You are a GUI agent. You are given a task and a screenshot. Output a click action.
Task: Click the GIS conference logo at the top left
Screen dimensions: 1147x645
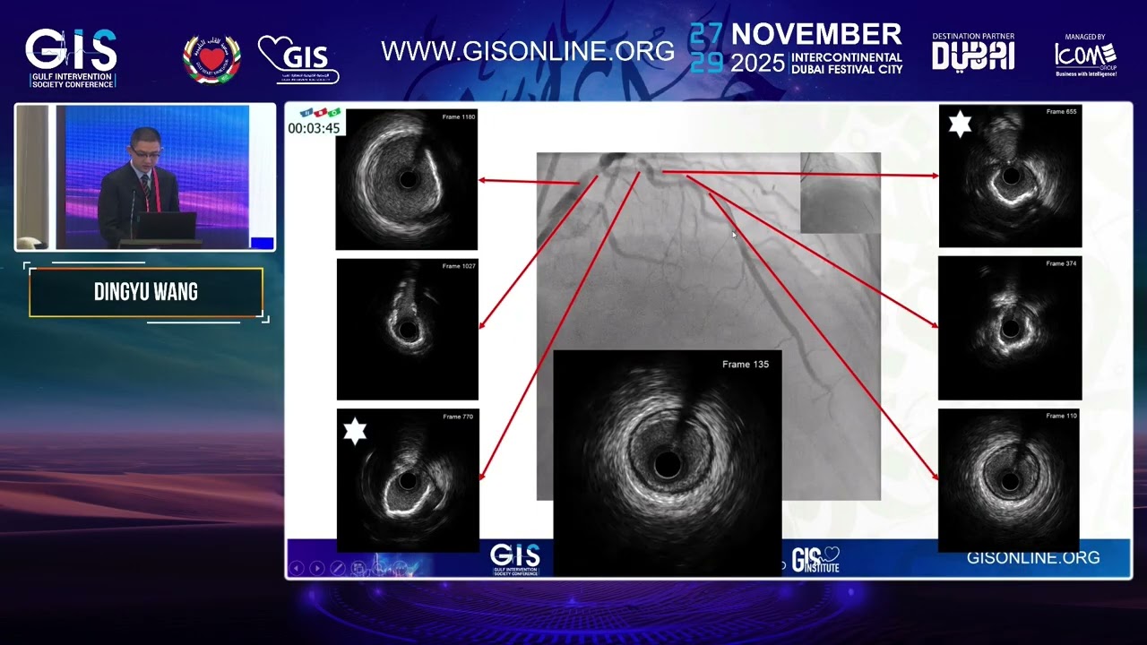(x=71, y=57)
